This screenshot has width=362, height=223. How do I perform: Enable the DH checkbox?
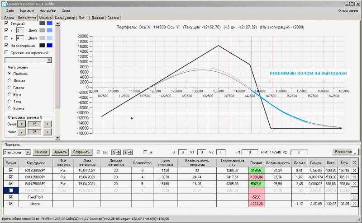tap(99, 152)
